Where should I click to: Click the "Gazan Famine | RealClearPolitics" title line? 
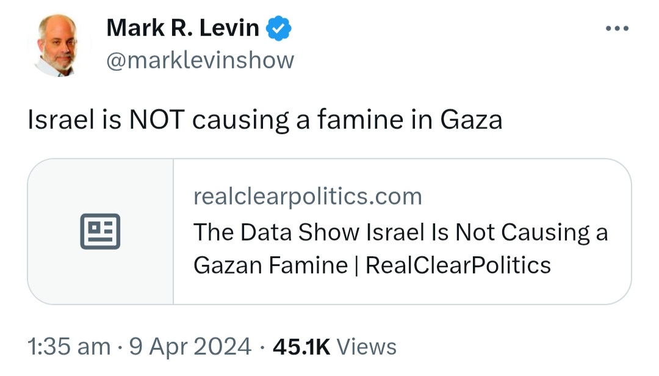click(x=372, y=266)
